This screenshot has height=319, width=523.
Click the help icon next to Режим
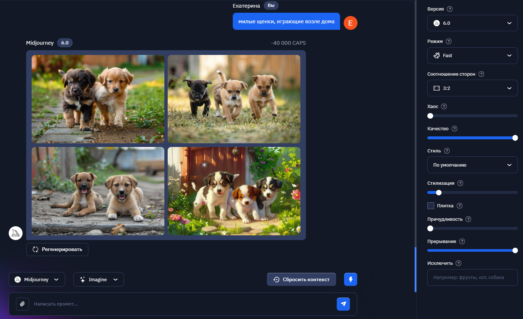tap(448, 41)
